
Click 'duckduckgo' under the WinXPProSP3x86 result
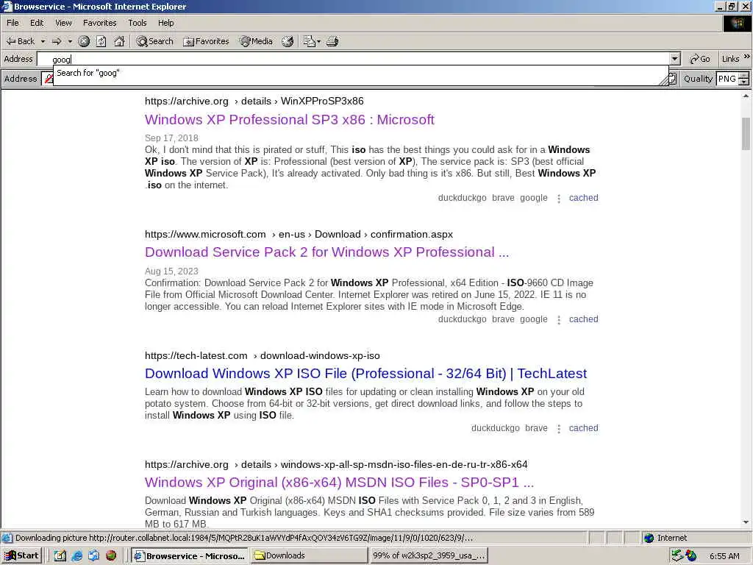pyautogui.click(x=462, y=198)
